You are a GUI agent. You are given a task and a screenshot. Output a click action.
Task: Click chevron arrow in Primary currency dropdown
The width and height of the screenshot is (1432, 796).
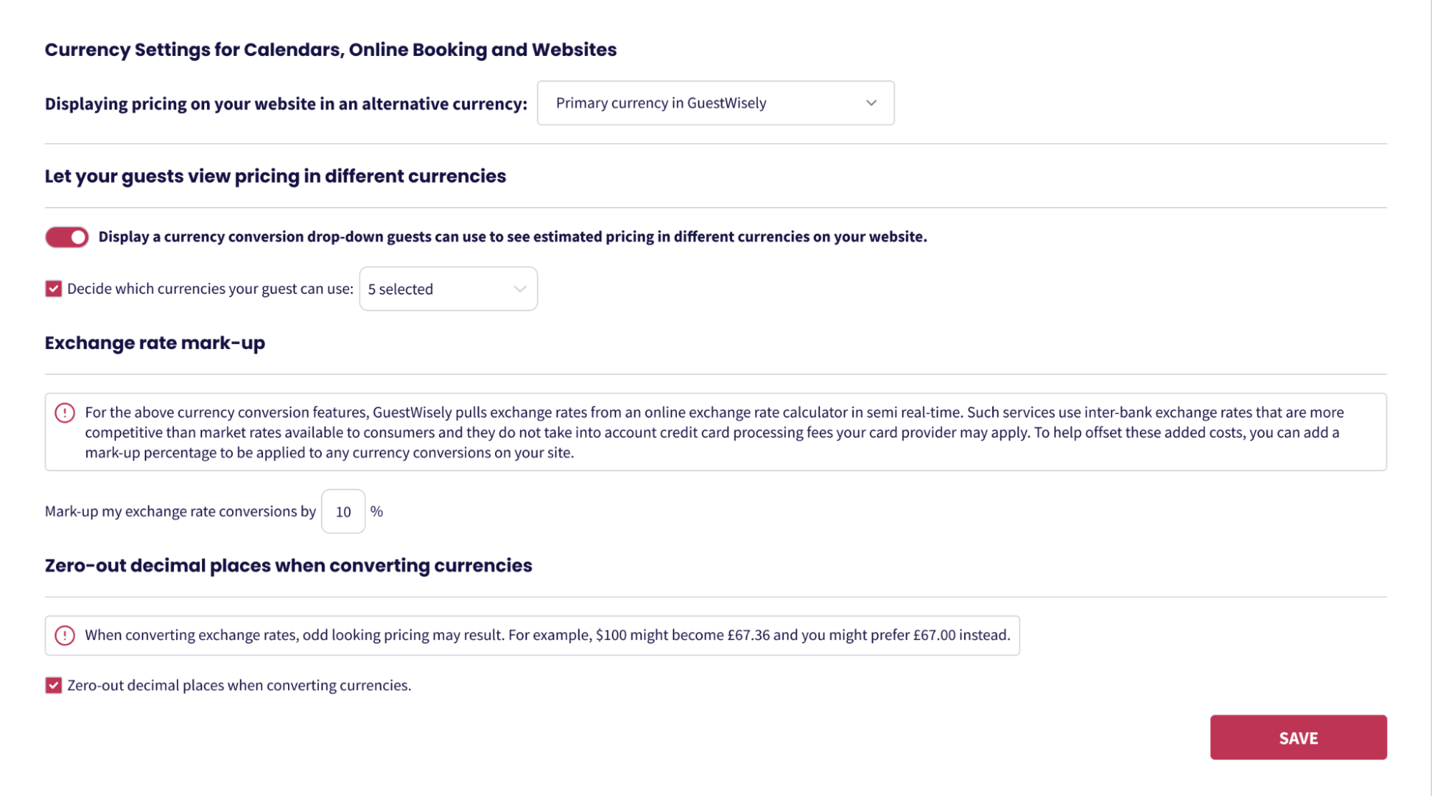coord(870,103)
